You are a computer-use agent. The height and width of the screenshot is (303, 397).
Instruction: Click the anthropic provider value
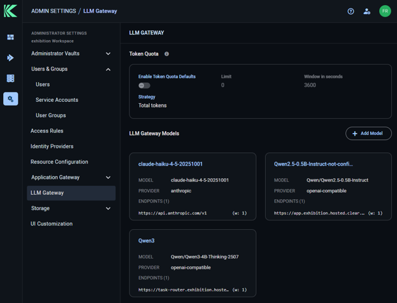coord(181,191)
